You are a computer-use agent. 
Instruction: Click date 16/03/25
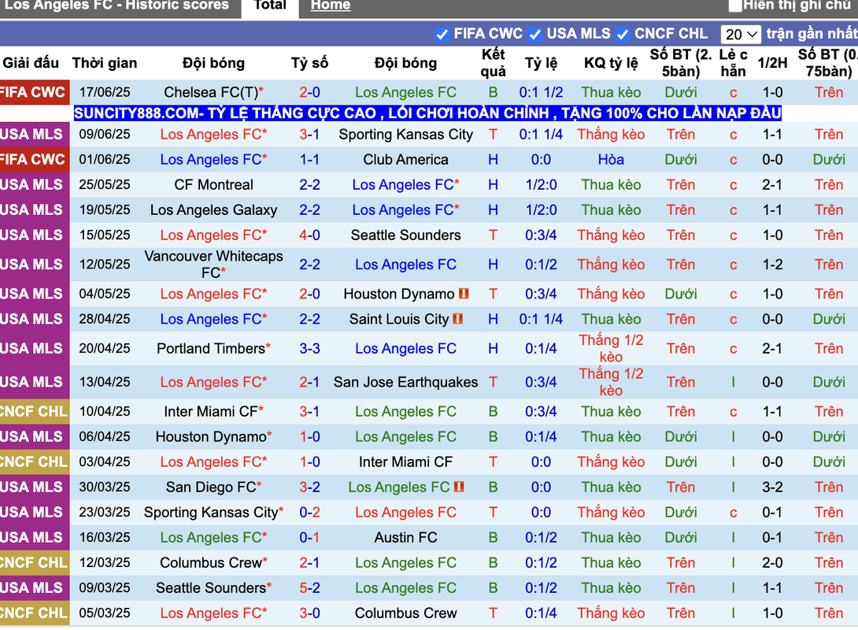[x=105, y=538]
